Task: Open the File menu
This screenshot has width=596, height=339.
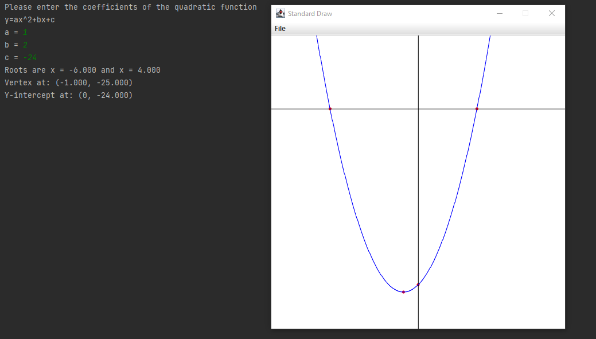Action: (280, 28)
